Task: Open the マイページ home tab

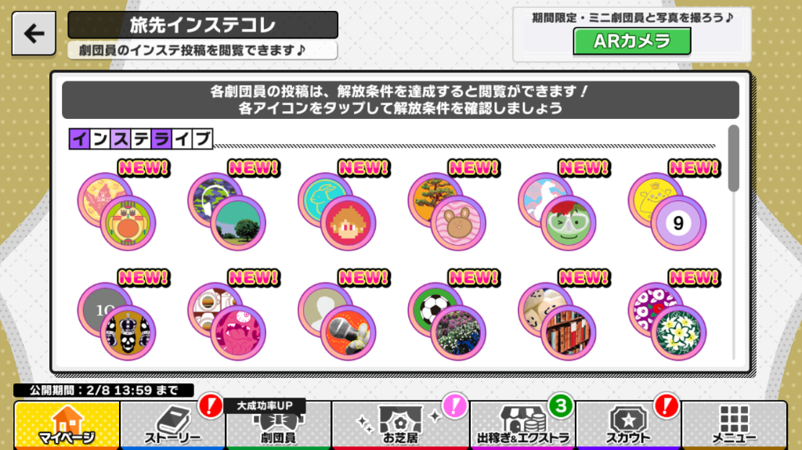Action: 67,425
